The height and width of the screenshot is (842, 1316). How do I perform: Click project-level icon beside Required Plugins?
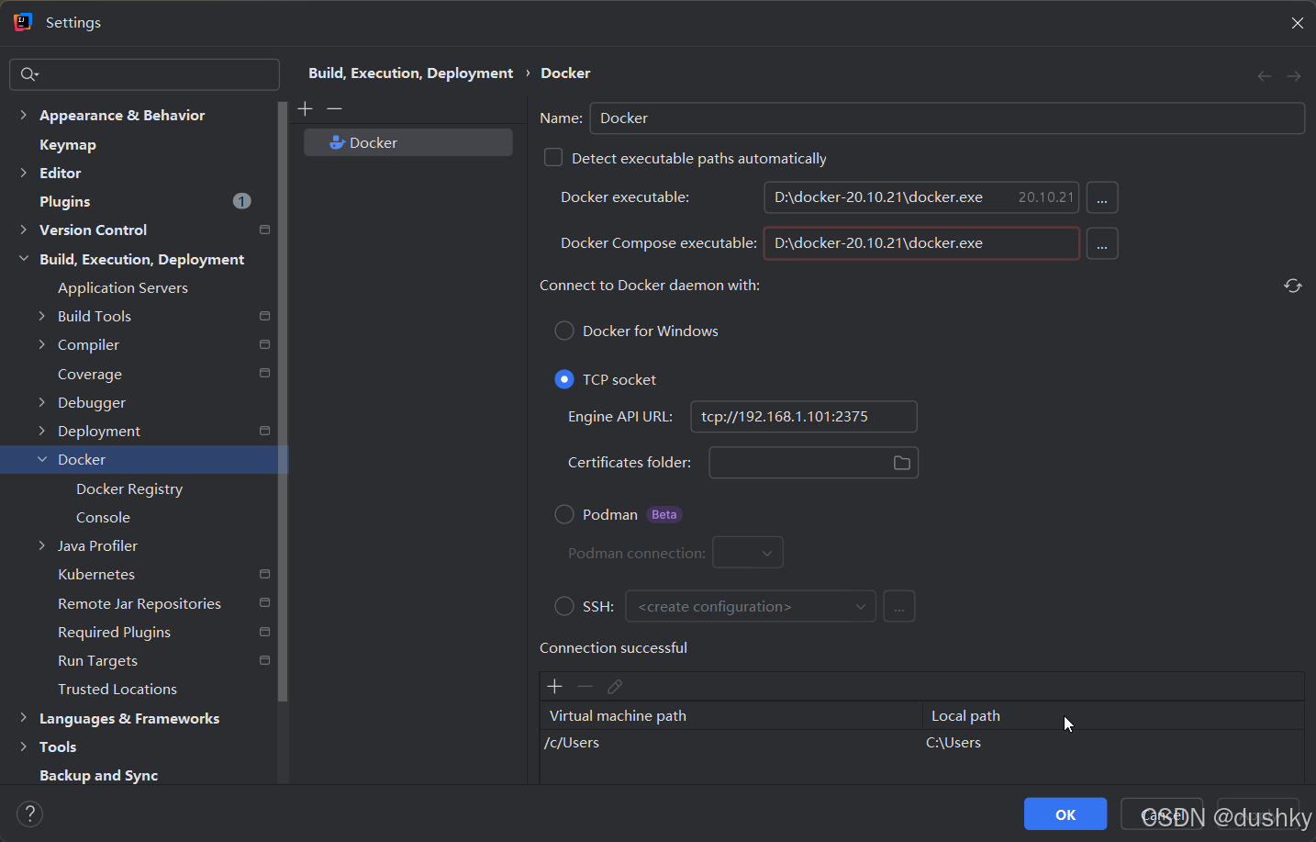tap(264, 632)
